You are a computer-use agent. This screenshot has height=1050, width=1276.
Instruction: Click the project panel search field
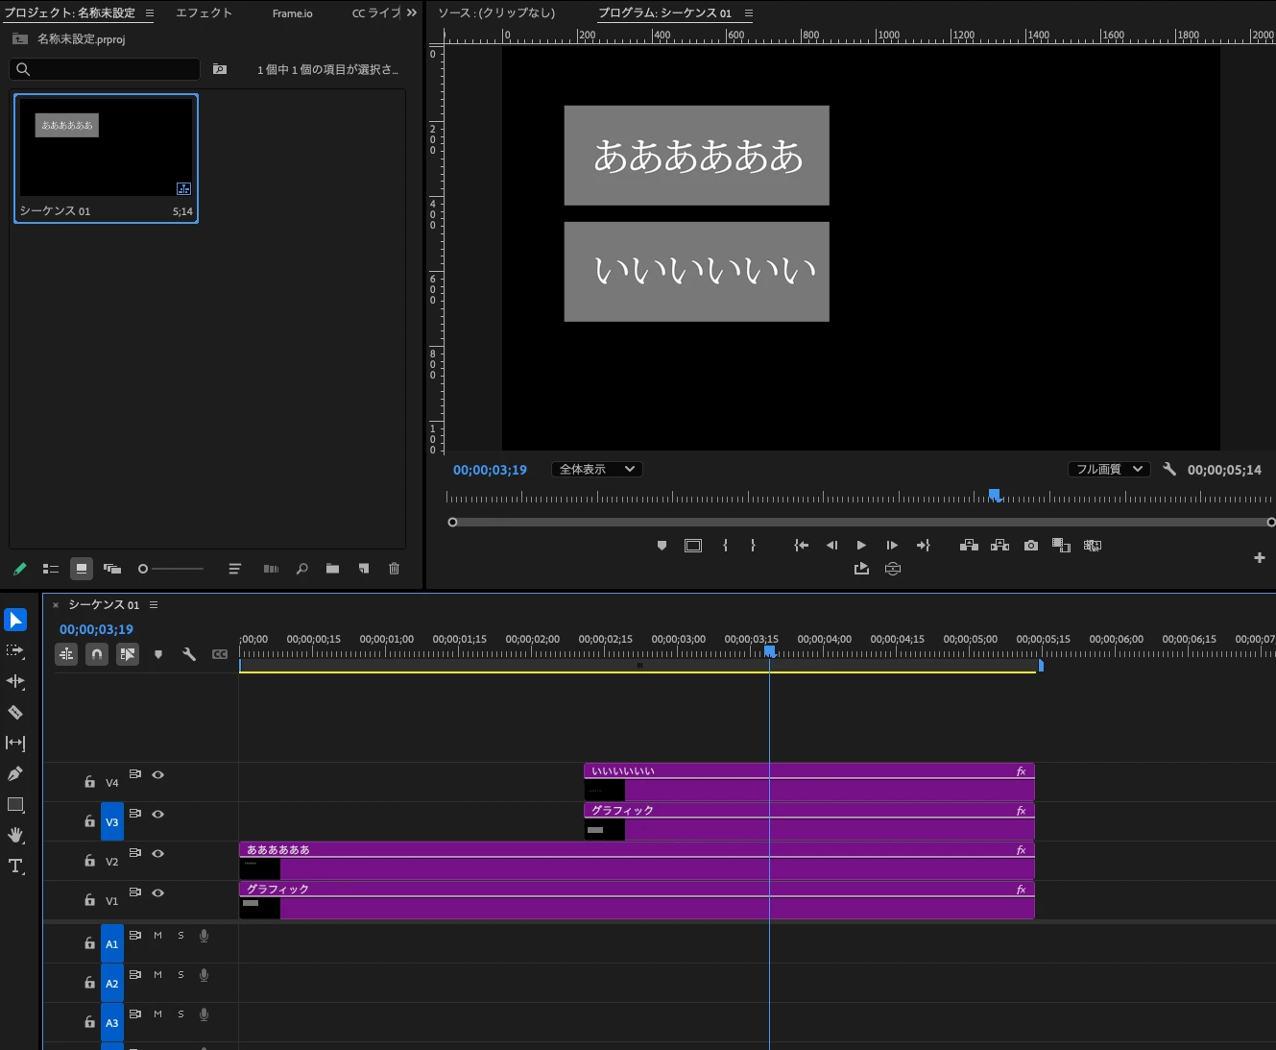coord(105,69)
